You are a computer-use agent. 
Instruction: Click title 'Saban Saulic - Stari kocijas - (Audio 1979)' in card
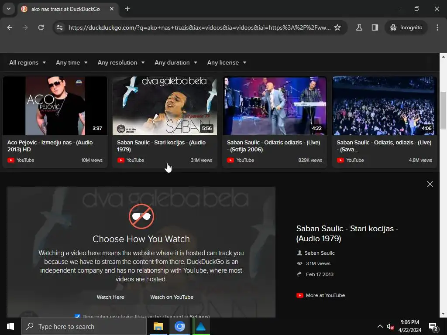pyautogui.click(x=162, y=146)
